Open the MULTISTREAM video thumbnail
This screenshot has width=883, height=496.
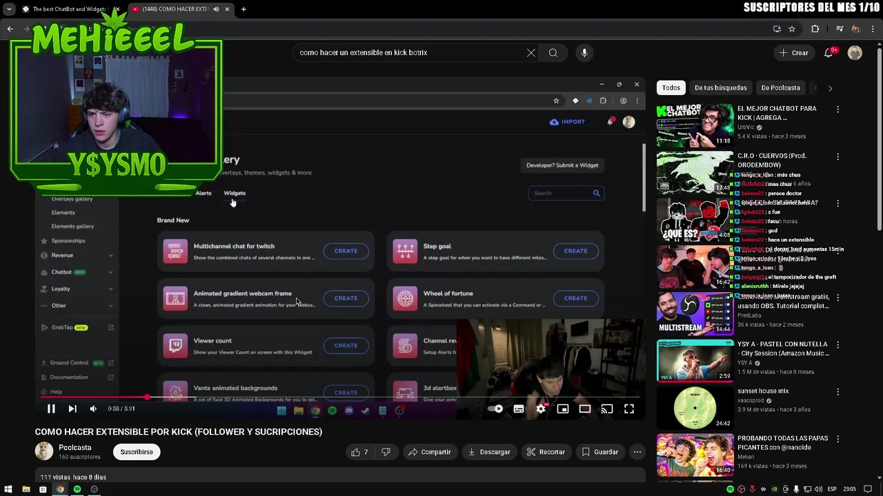point(695,313)
